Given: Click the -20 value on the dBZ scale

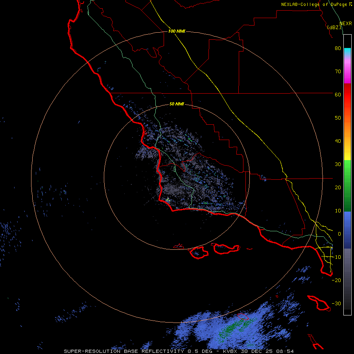Looking at the screenshot, I should [x=336, y=280].
